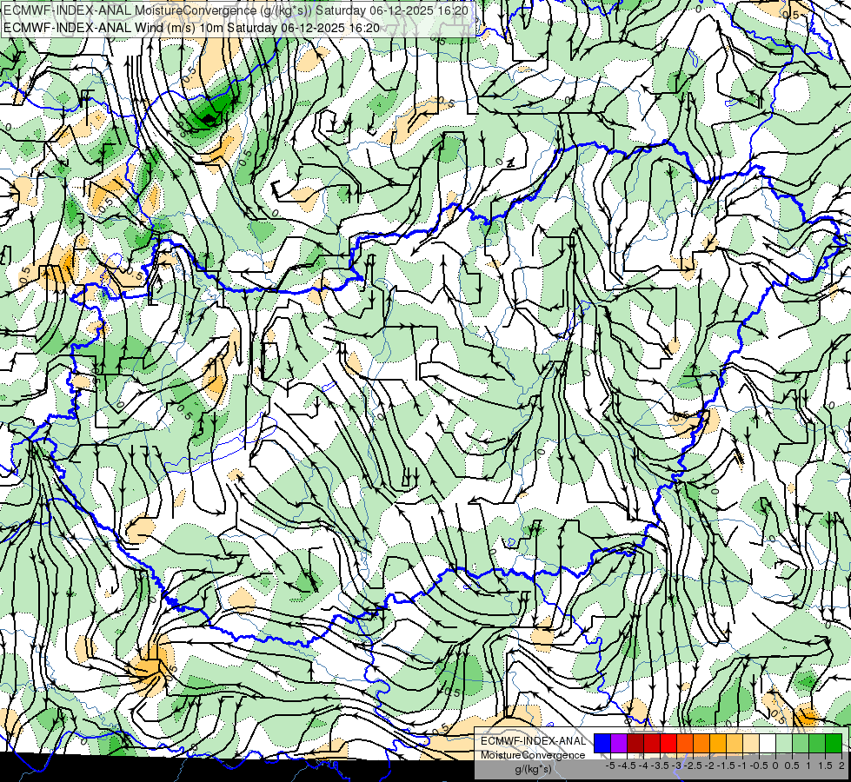Click the white swatch in the legend color bar
Screen dimensions: 851x782
[x=768, y=743]
